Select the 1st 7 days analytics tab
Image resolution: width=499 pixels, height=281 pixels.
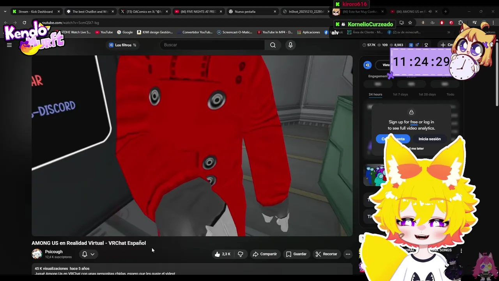pos(400,94)
